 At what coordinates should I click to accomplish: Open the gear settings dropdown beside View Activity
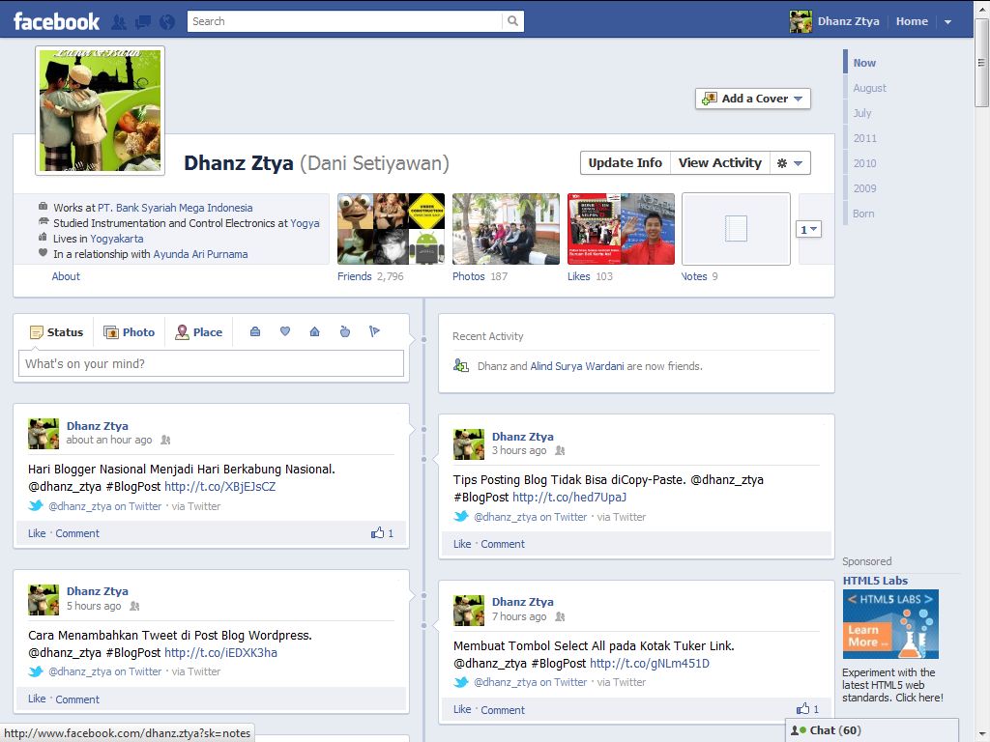tap(791, 162)
